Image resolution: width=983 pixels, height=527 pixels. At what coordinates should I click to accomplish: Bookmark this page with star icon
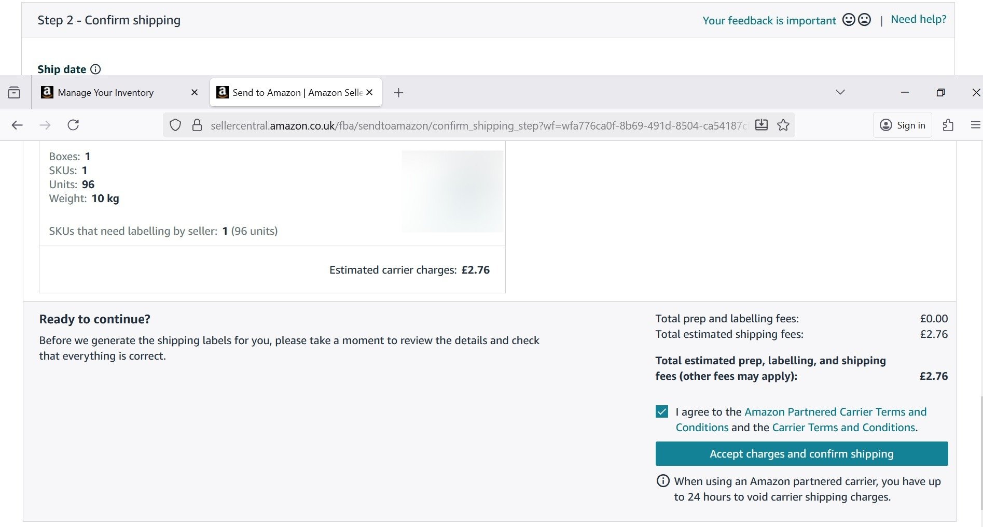tap(783, 125)
